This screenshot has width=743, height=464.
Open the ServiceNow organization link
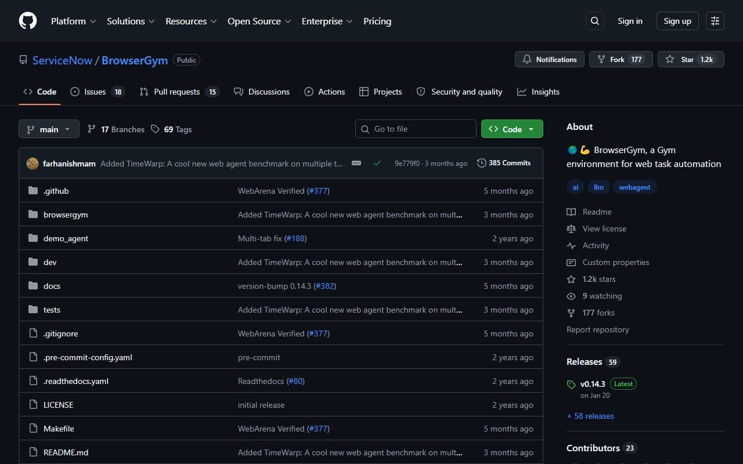tap(62, 60)
